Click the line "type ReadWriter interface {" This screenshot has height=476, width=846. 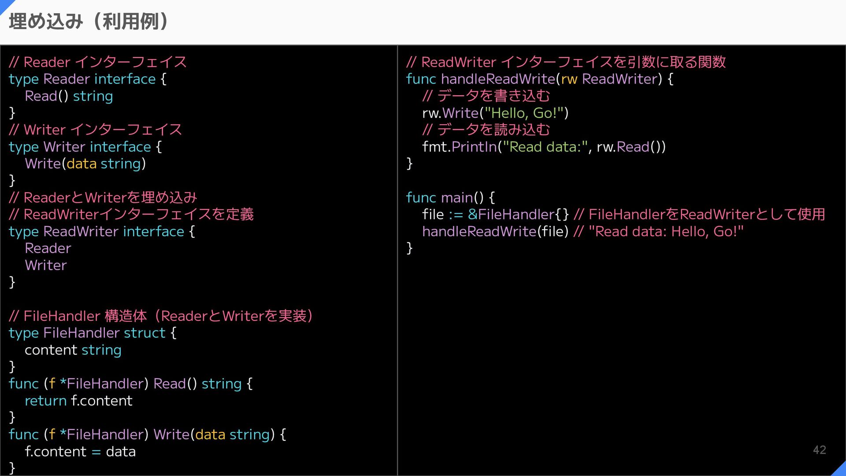point(102,231)
